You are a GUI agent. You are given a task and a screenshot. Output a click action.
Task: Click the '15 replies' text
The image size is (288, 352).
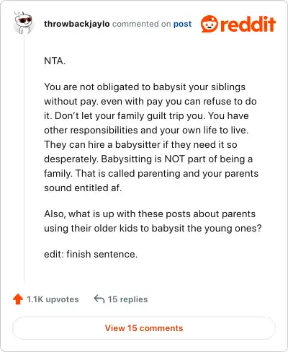pyautogui.click(x=127, y=299)
